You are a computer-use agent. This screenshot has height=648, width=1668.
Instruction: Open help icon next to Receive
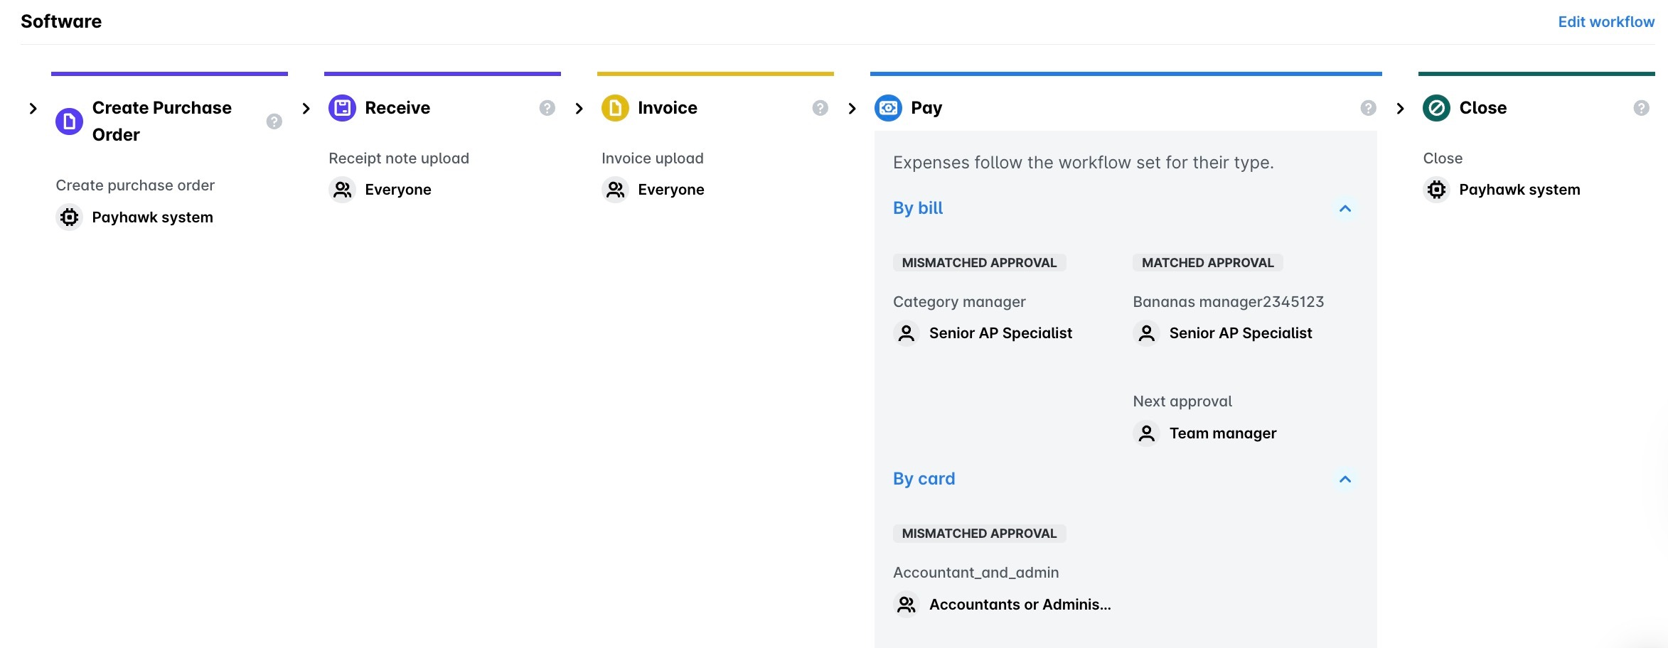coord(547,108)
